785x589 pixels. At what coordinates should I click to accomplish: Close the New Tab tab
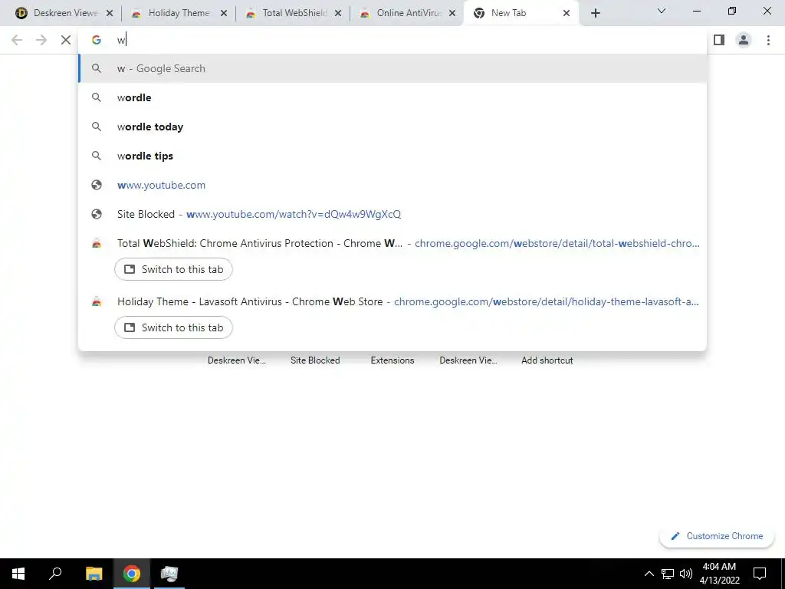point(567,13)
